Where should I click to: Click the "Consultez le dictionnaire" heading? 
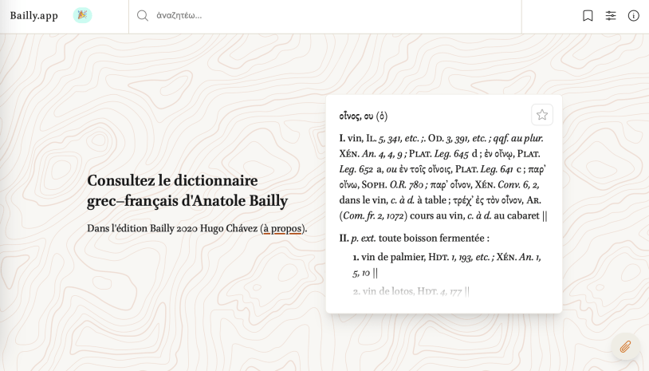172,180
